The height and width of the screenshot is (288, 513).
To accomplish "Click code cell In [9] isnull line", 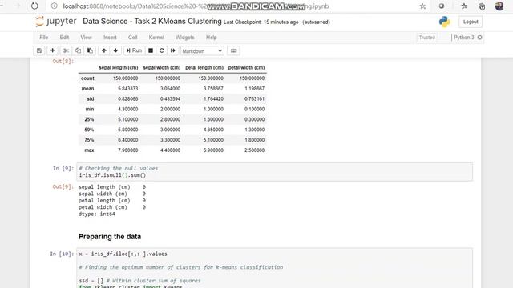I will tap(112, 175).
